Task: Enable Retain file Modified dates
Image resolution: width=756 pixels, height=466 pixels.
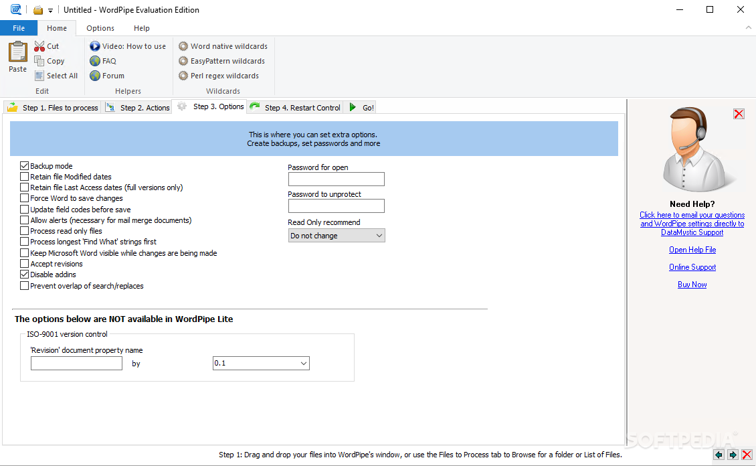Action: [x=25, y=177]
